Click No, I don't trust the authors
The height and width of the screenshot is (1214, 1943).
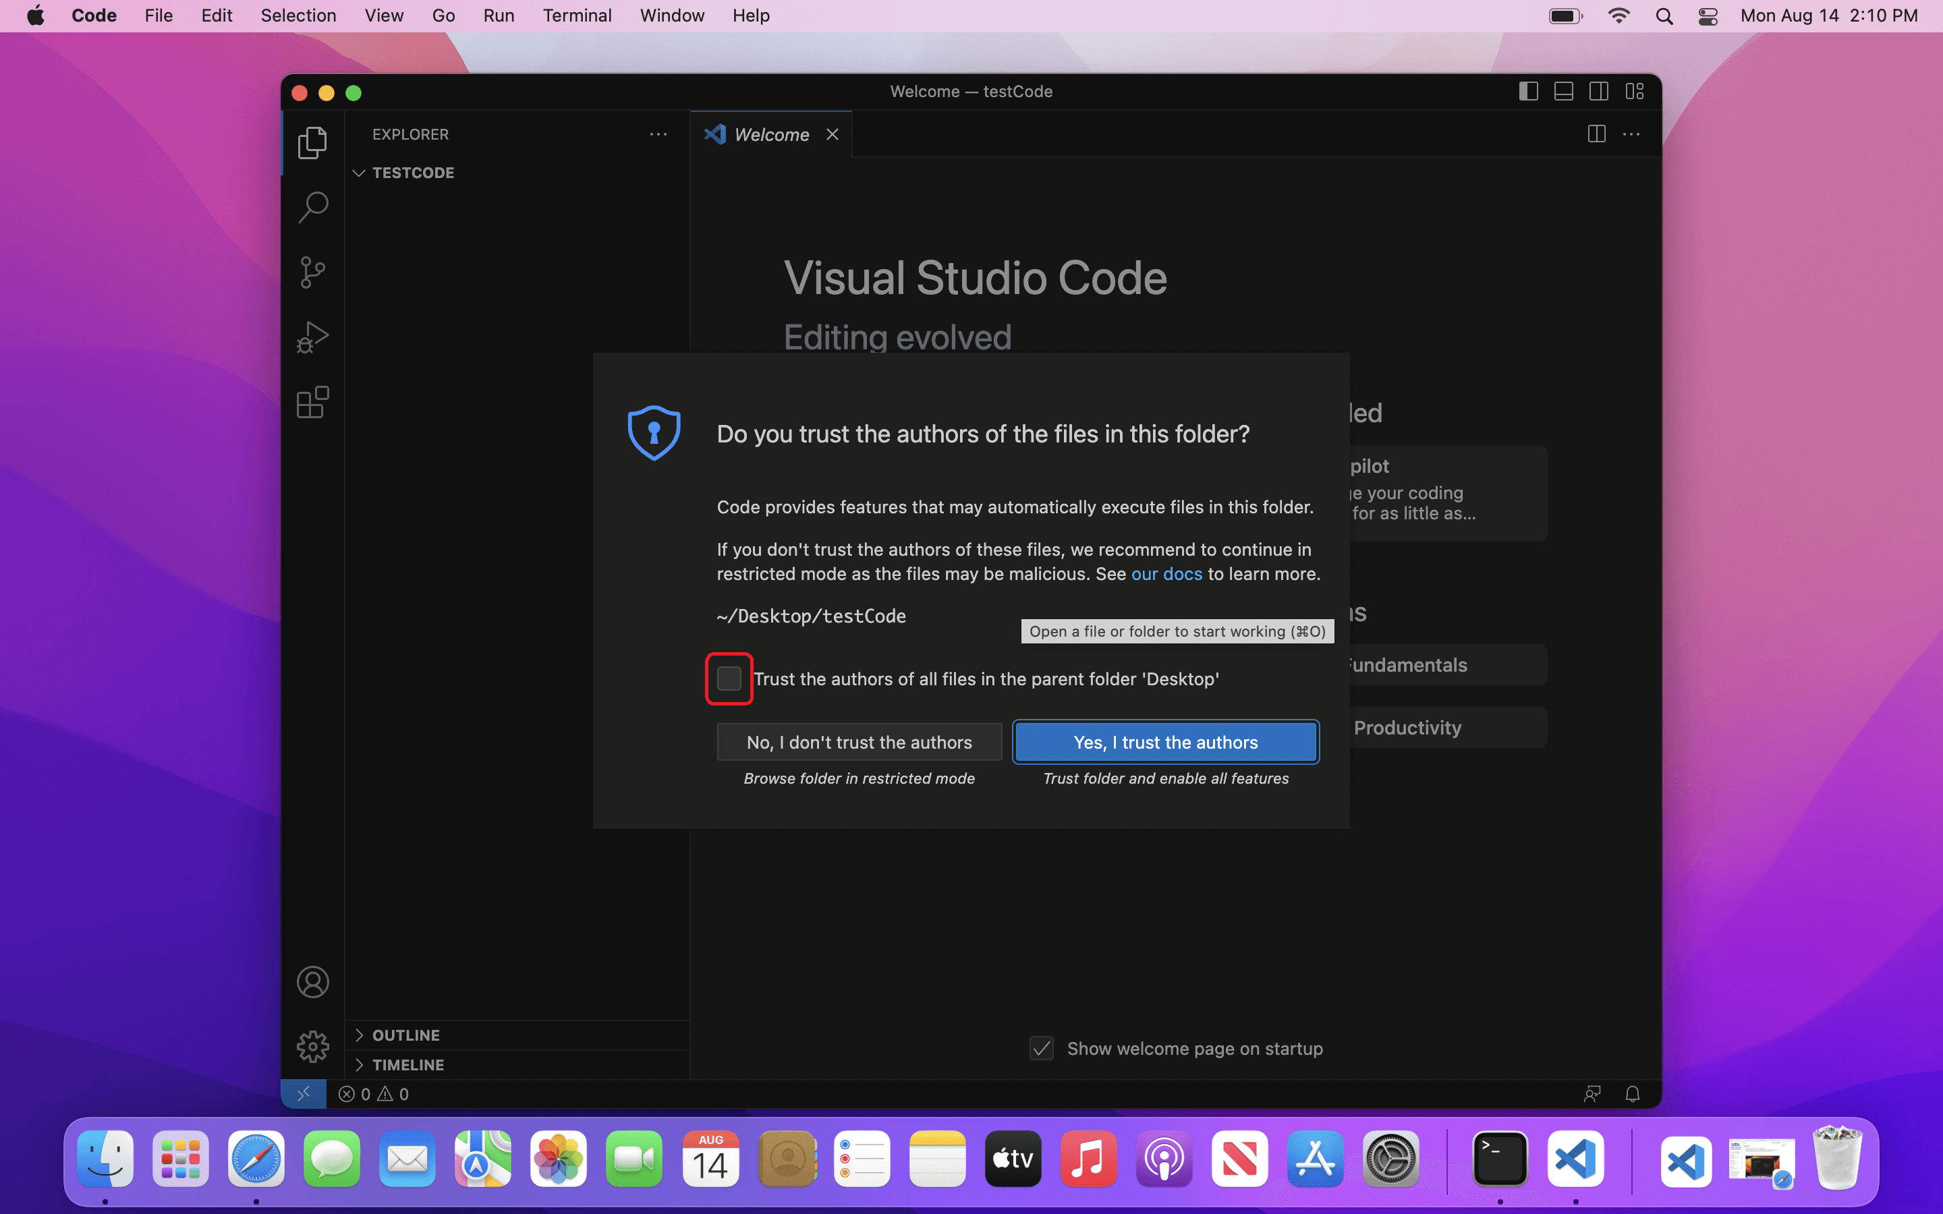859,742
